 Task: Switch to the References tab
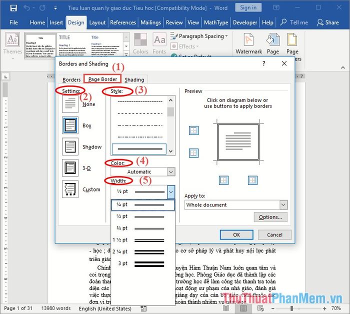click(x=123, y=22)
